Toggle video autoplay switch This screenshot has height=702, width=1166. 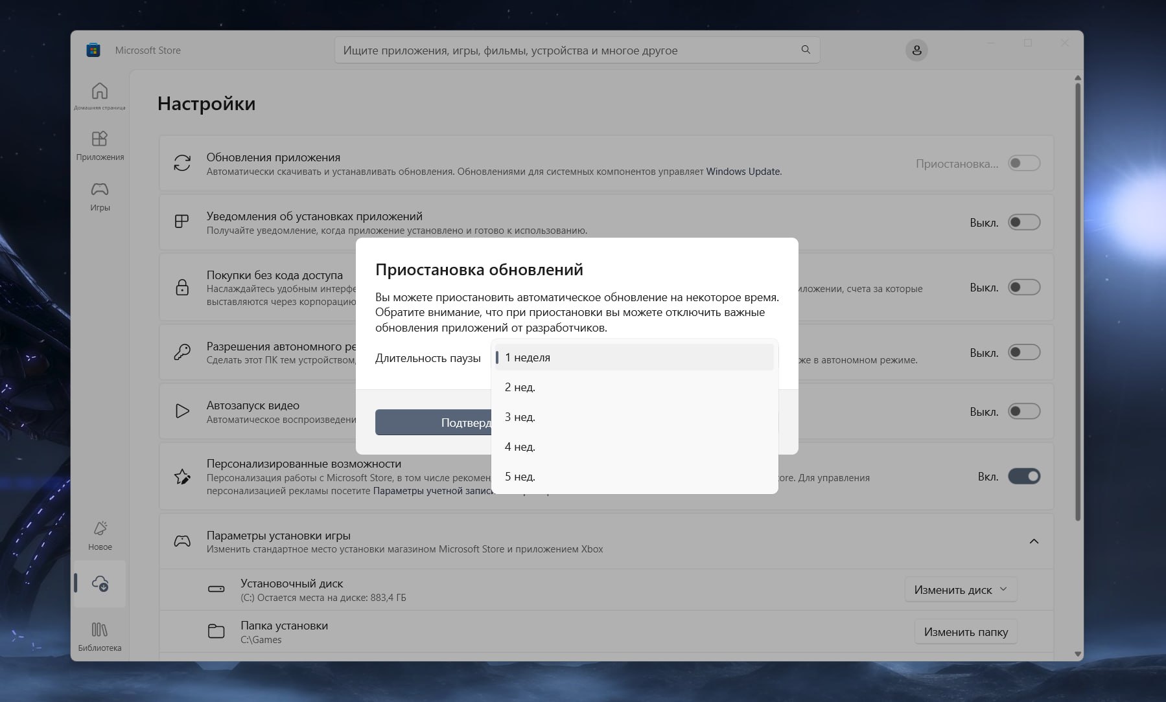(1023, 412)
